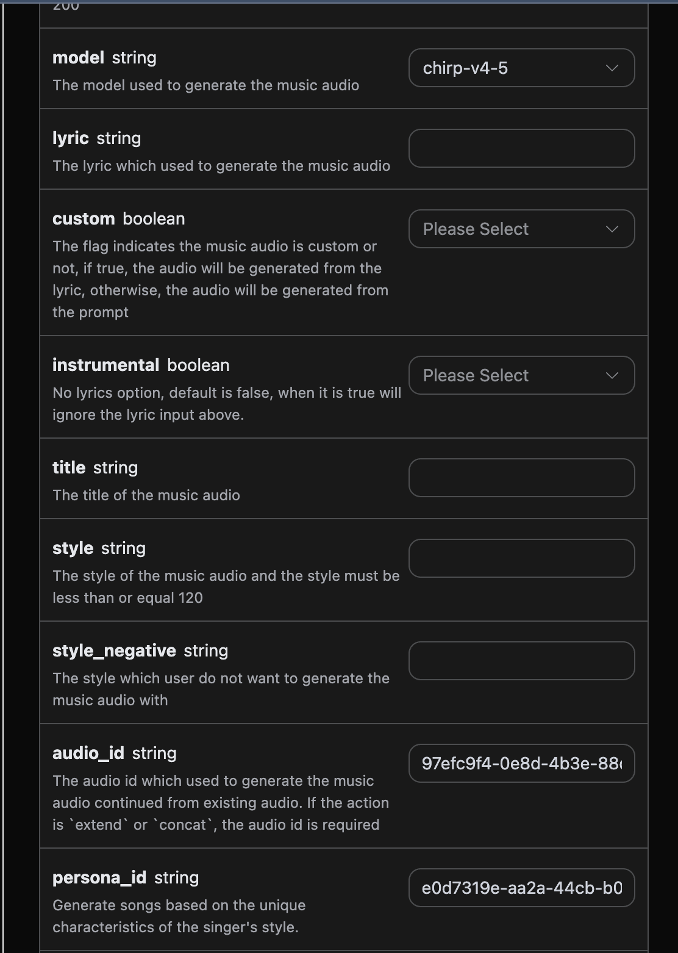Viewport: 678px width, 953px height.
Task: Click the chevron arrow in the model dropdown
Action: 612,68
